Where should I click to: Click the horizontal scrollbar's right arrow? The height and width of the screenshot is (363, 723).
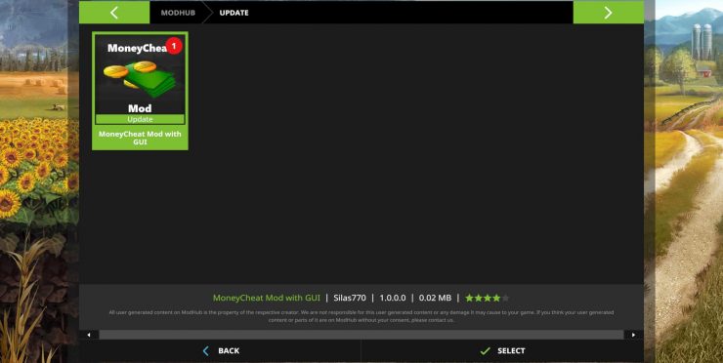pyautogui.click(x=633, y=335)
